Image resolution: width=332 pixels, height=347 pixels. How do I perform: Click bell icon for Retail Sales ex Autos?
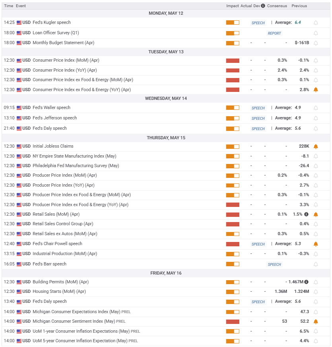tap(316, 234)
